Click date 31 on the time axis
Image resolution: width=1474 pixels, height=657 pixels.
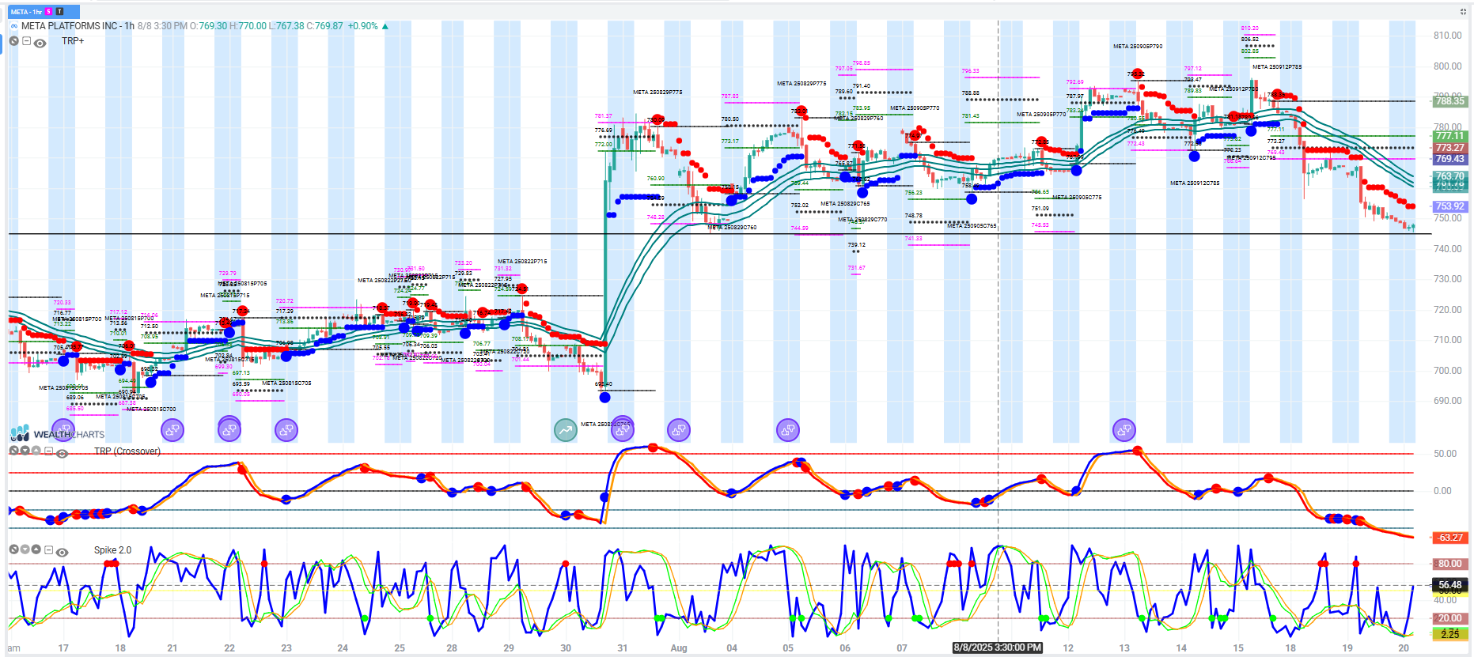(x=623, y=648)
